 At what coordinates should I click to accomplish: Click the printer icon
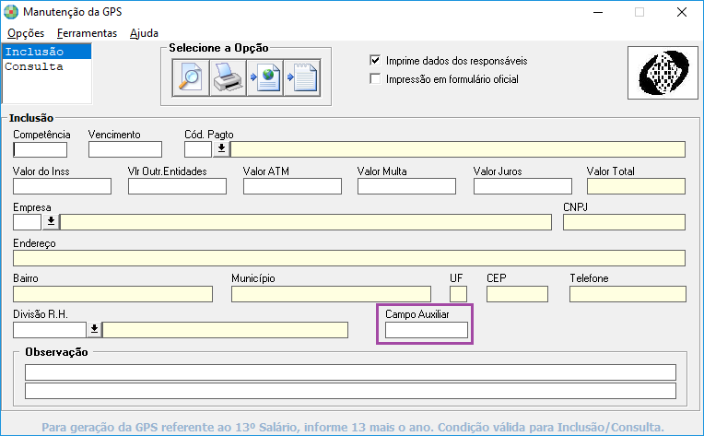point(229,77)
